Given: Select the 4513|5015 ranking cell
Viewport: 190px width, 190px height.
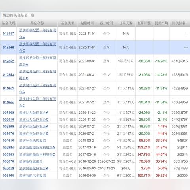Looking at the screenshot, I should [x=180, y=61].
